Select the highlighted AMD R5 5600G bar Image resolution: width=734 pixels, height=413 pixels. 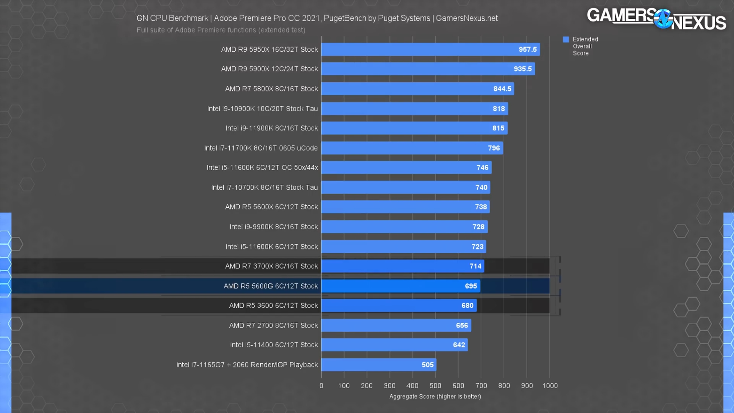coord(400,286)
